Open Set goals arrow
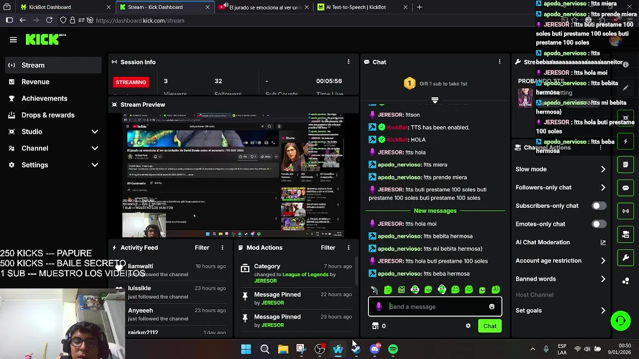 [x=603, y=311]
